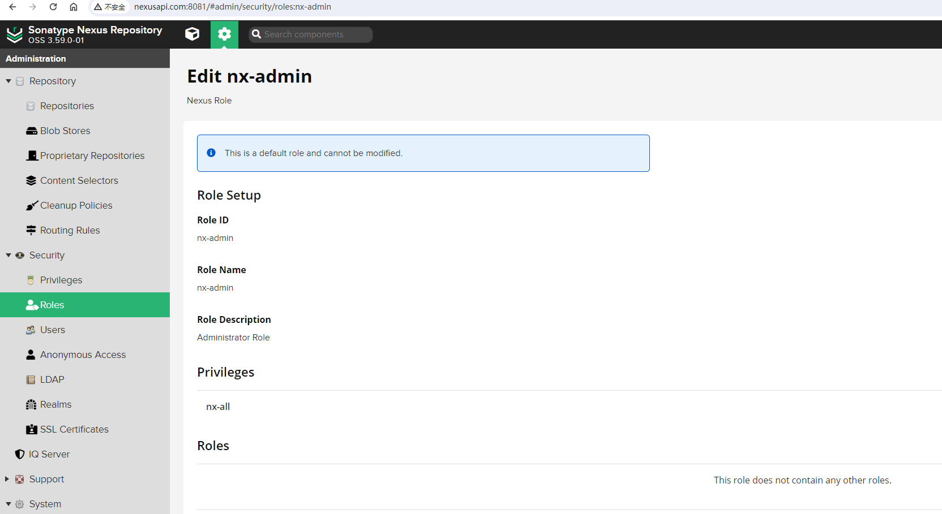Viewport: 942px width, 514px height.
Task: Click the Content Selectors layers icon
Action: (31, 180)
